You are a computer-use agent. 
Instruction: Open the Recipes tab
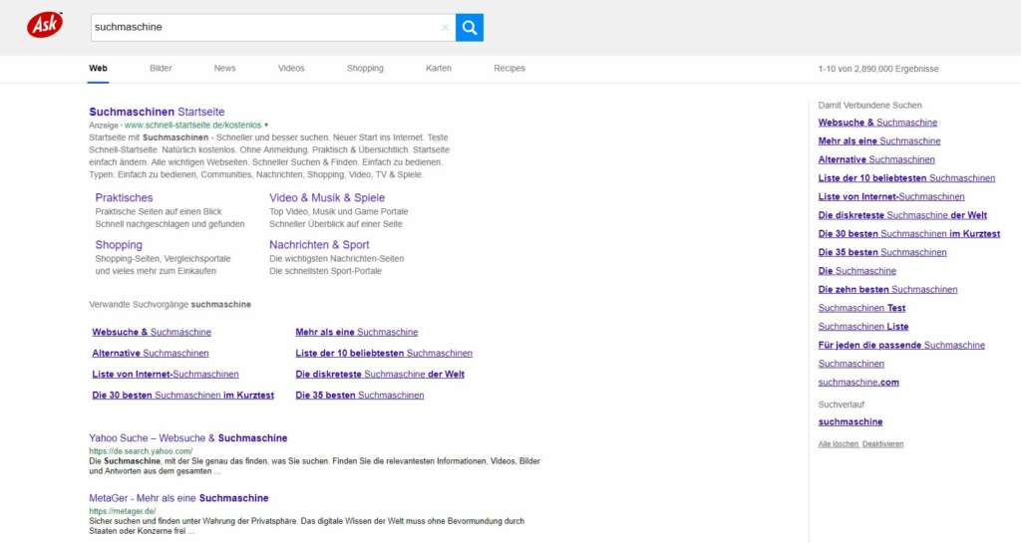coord(510,69)
